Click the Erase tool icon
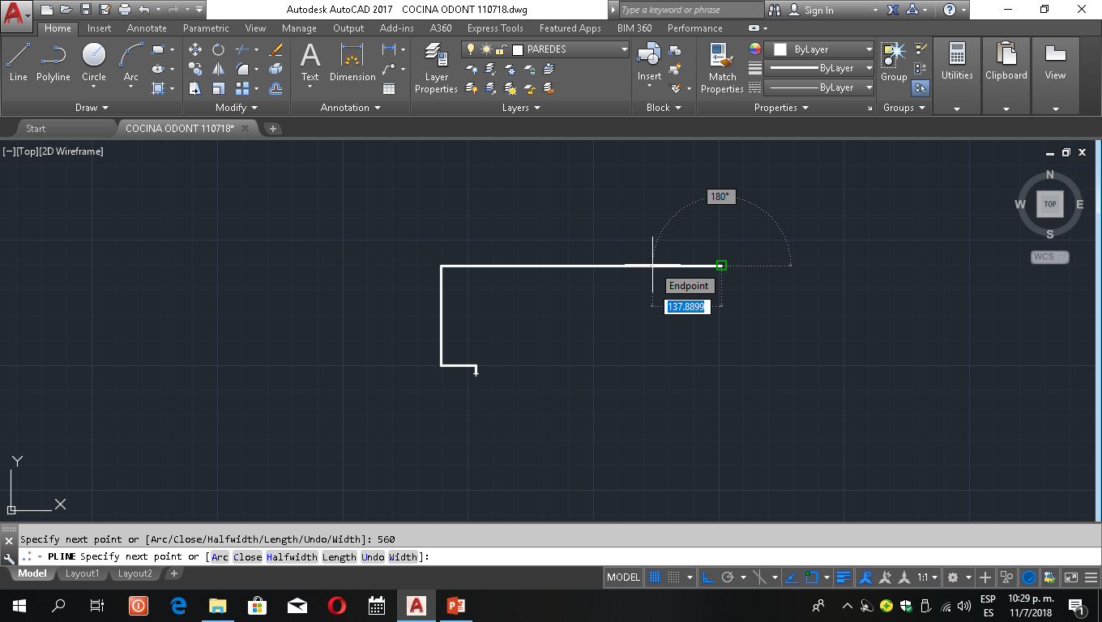Image resolution: width=1102 pixels, height=622 pixels. (x=275, y=49)
